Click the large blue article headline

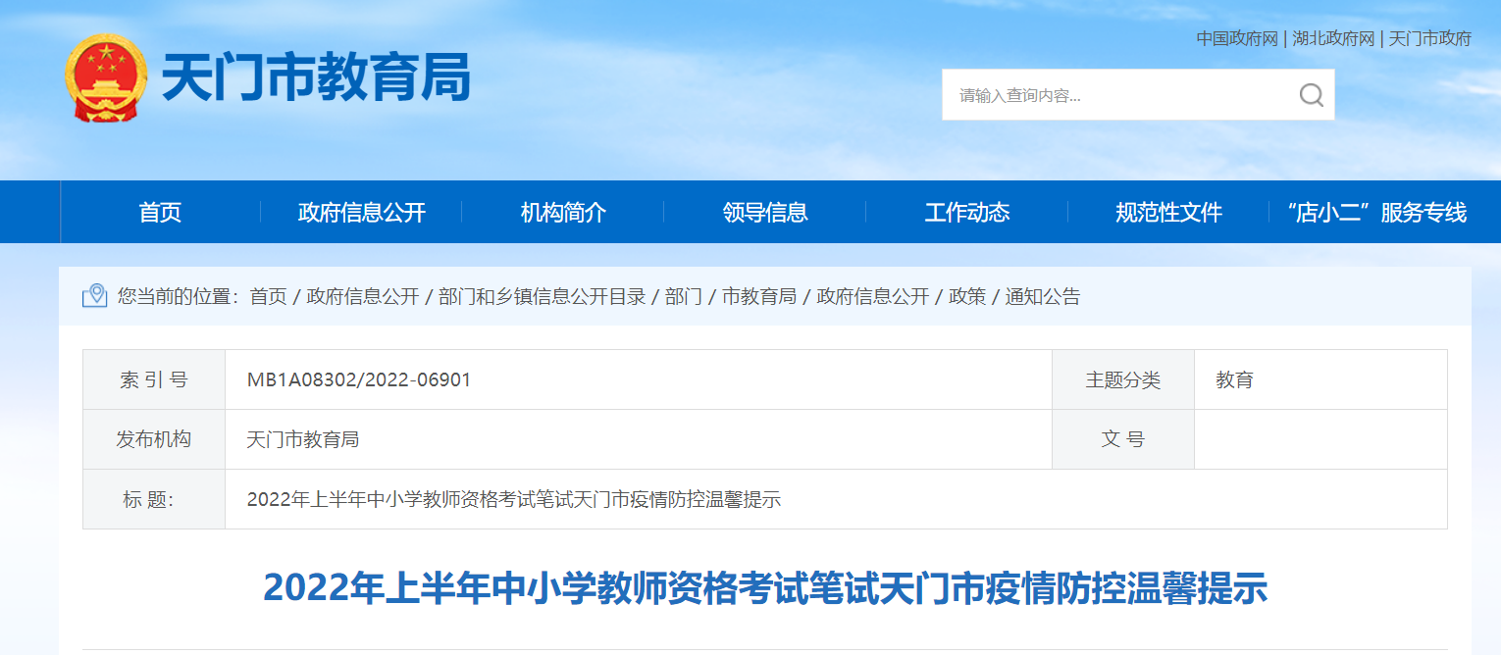coord(765,588)
